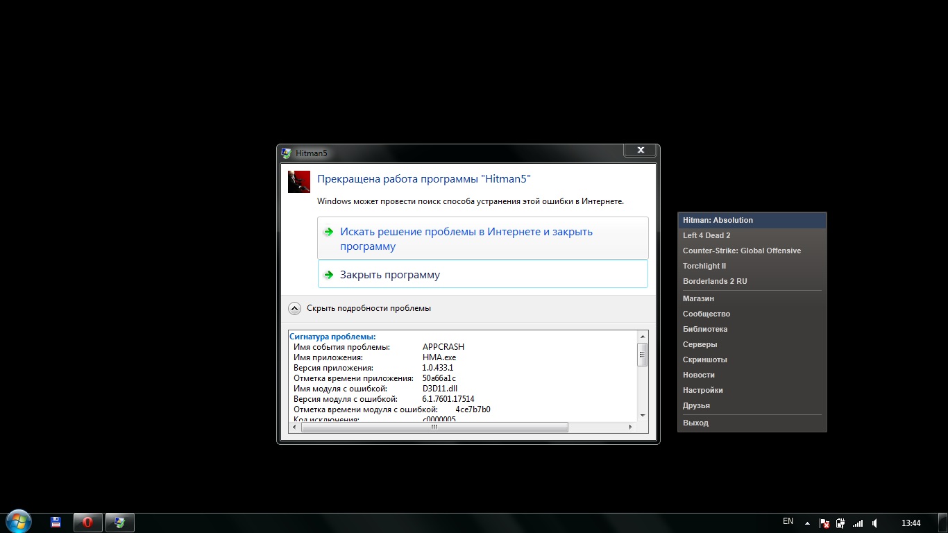Select timestamp value 50a66a1c
Screen dimensions: 948x533
pyautogui.click(x=439, y=378)
